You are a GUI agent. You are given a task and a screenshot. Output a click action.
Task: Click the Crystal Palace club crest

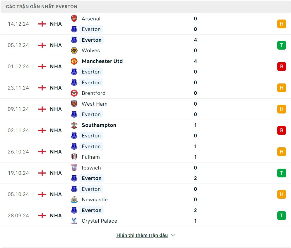[74, 221]
